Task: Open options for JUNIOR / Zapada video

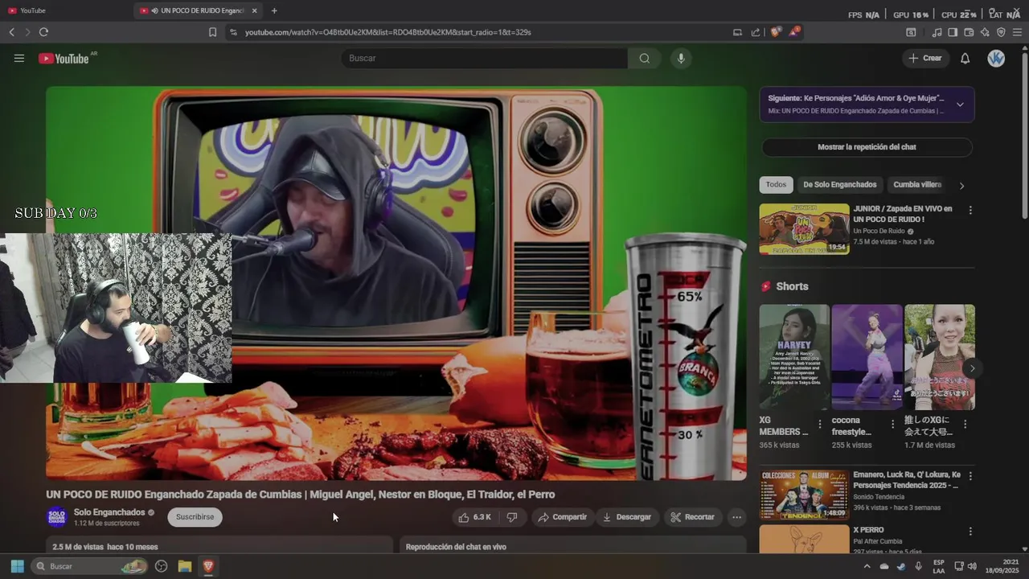Action: click(970, 210)
